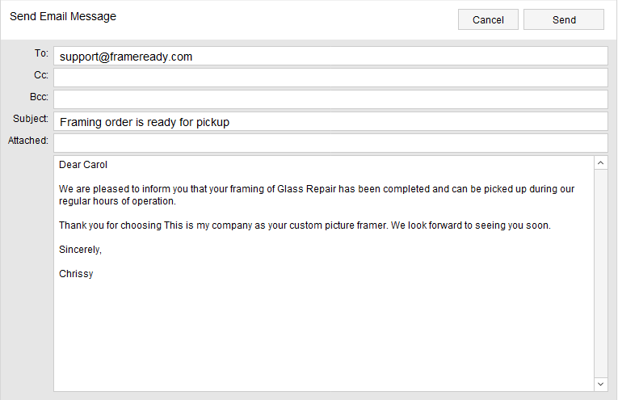618x400 pixels.
Task: Click the 'Attached:' field label
Action: [28, 141]
